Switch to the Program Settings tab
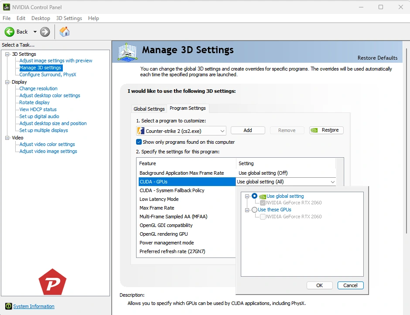The image size is (410, 315). [188, 108]
